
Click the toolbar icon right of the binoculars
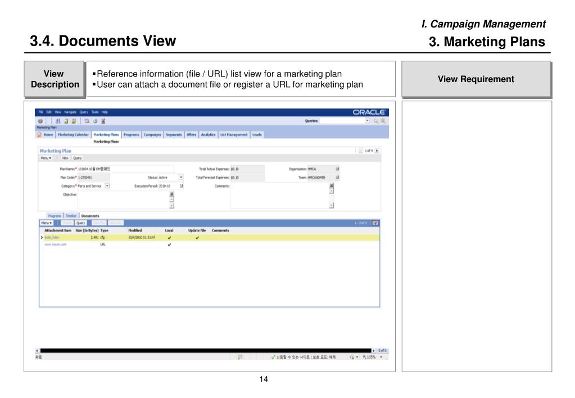click(x=66, y=121)
